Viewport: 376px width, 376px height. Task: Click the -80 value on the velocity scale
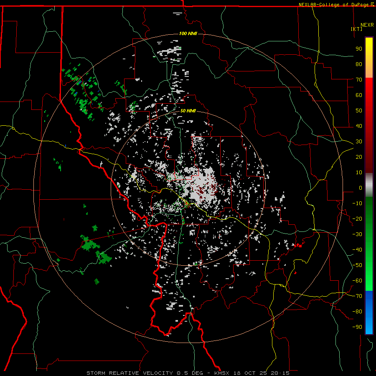coord(357,312)
